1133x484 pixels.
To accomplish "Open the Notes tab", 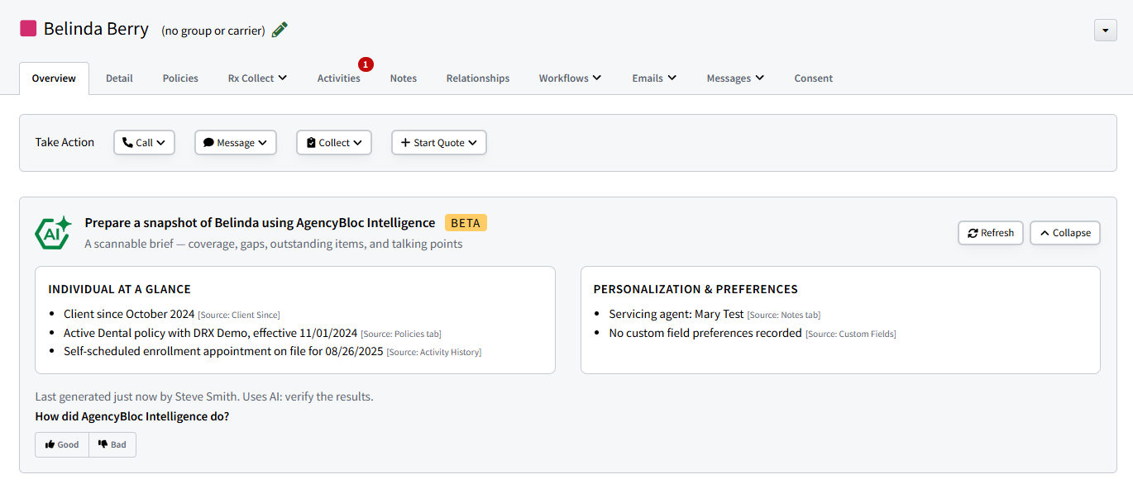I will 404,78.
